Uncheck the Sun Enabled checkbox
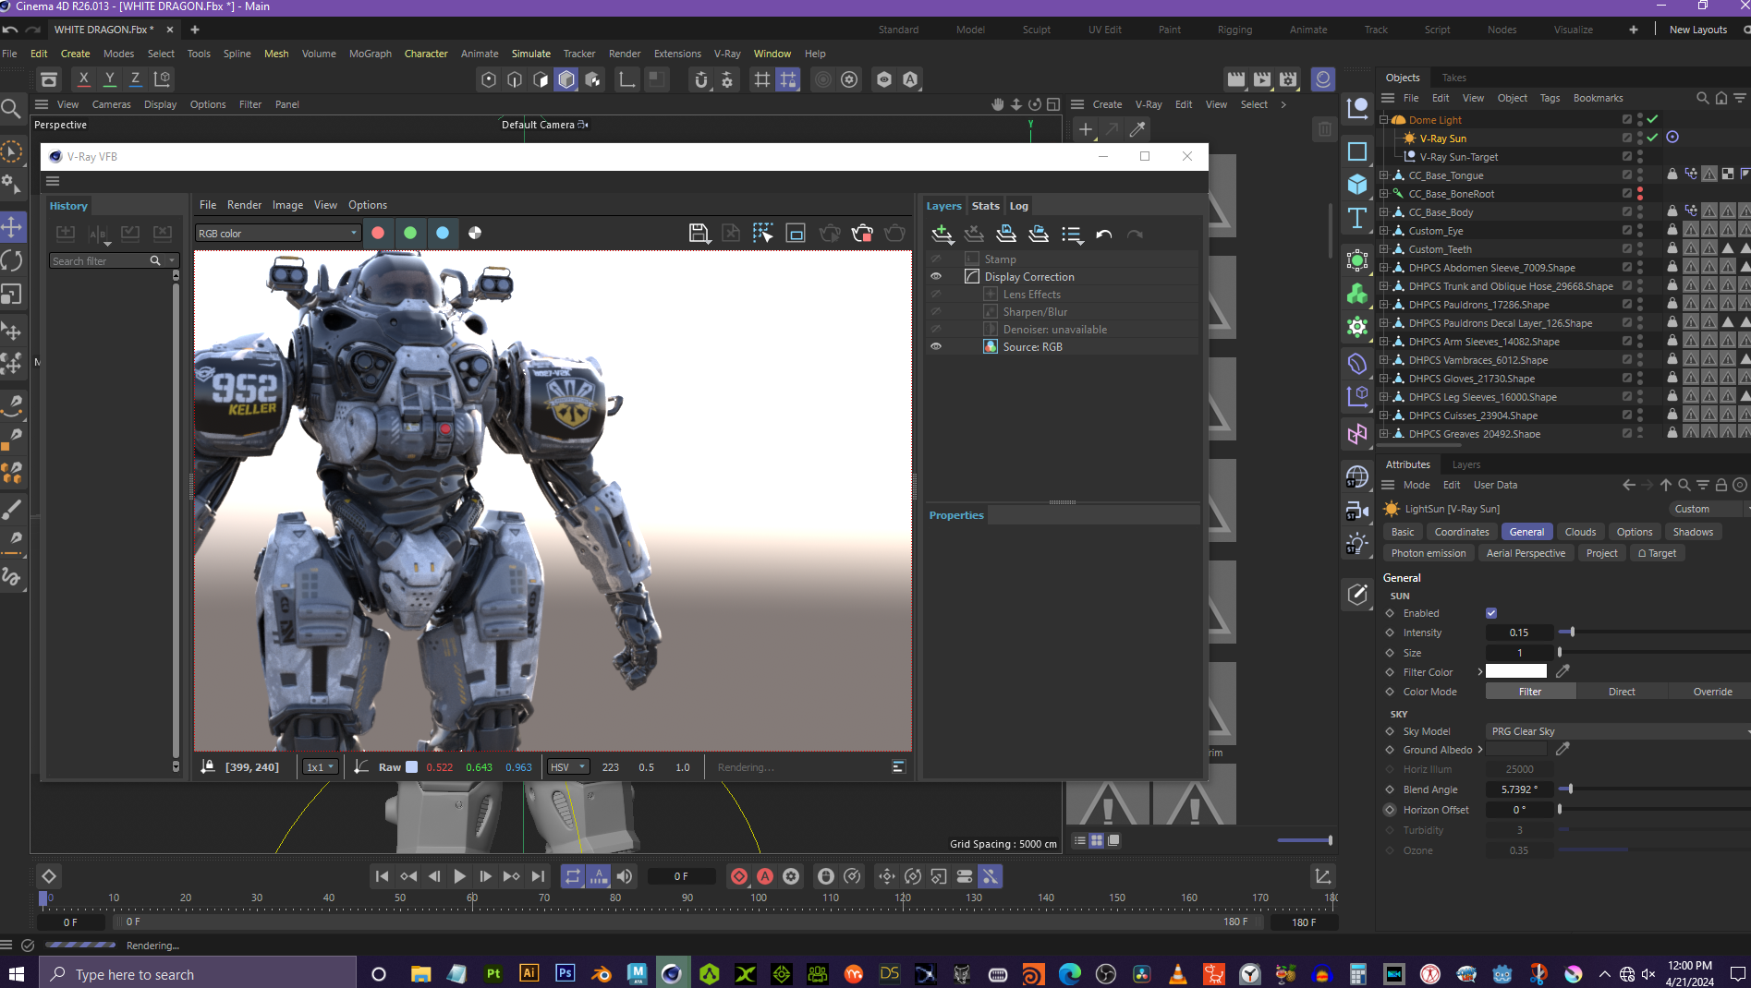 [x=1491, y=613]
